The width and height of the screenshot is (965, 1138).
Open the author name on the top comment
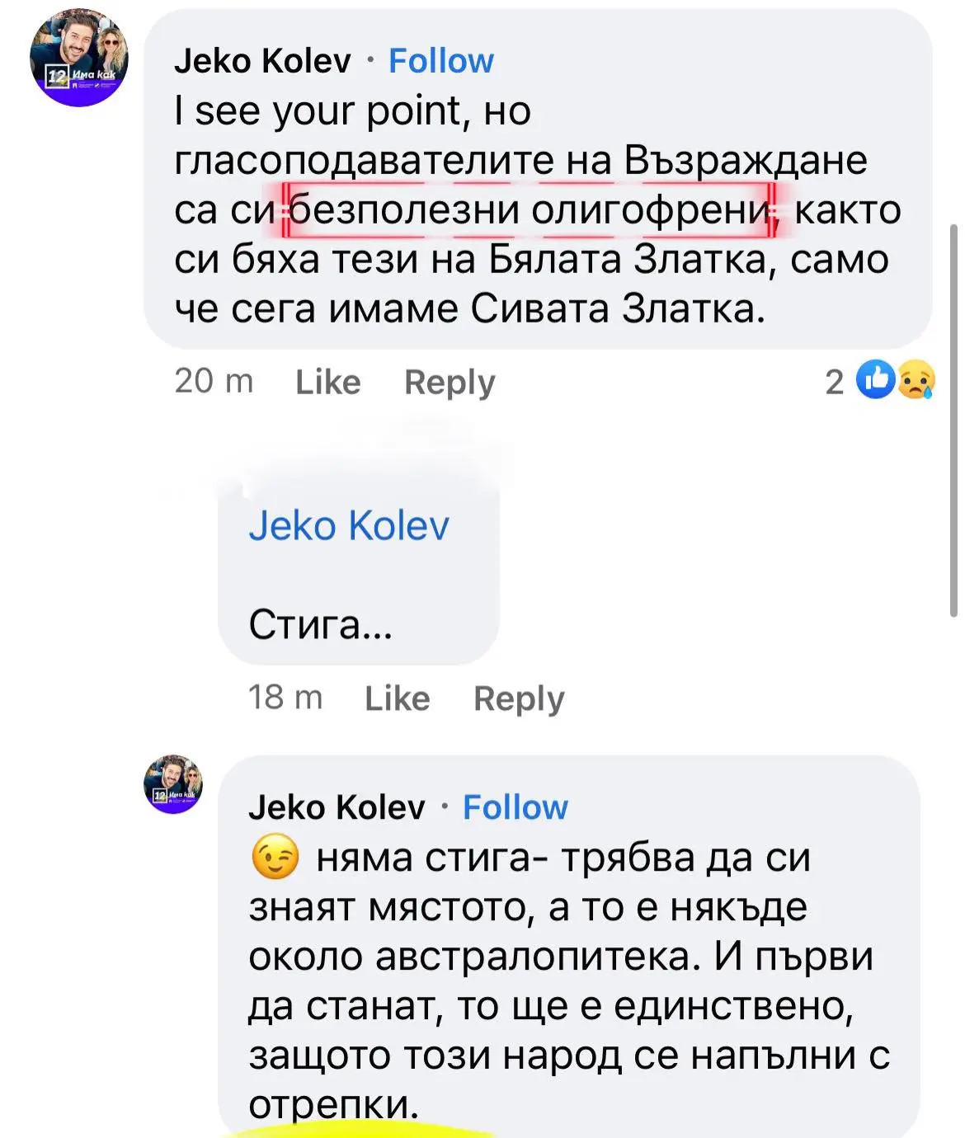(262, 61)
